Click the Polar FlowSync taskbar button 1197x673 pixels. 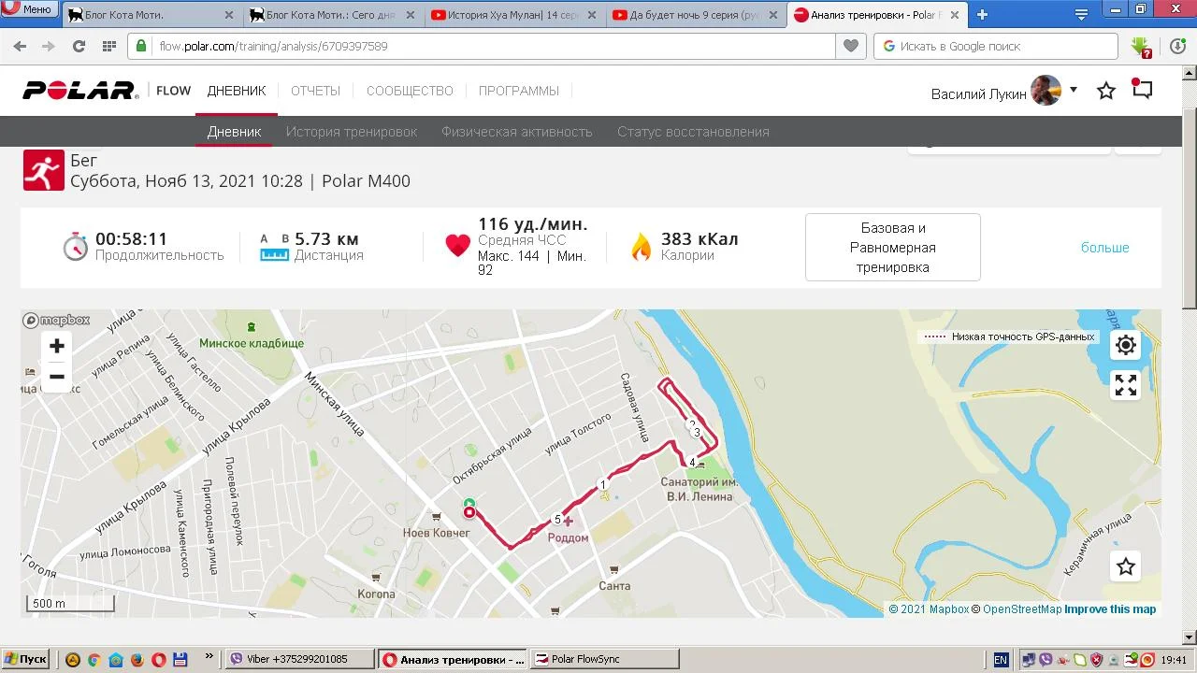coord(605,659)
